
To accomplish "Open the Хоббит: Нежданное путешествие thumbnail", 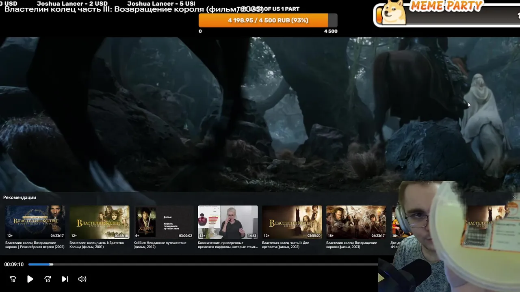I will click(164, 222).
